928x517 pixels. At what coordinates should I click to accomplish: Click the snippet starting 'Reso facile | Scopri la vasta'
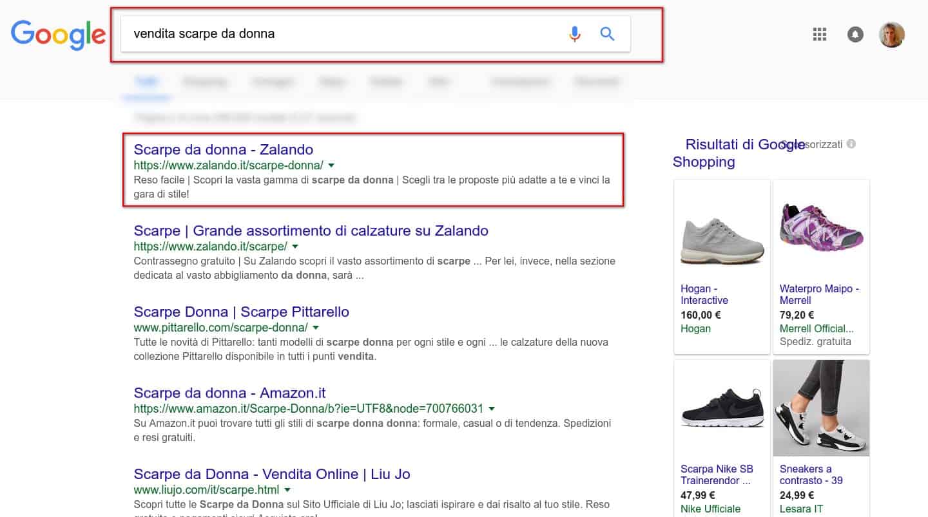point(372,186)
